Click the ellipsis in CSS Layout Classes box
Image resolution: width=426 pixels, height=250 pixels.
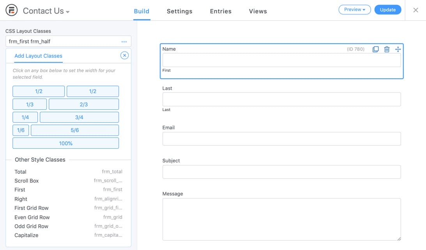(x=124, y=42)
